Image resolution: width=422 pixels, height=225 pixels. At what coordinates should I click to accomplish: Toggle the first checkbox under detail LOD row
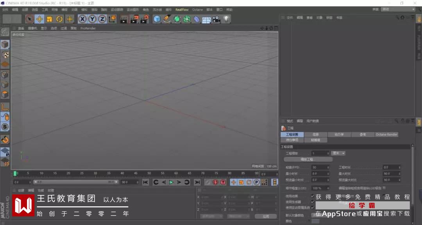click(x=313, y=196)
